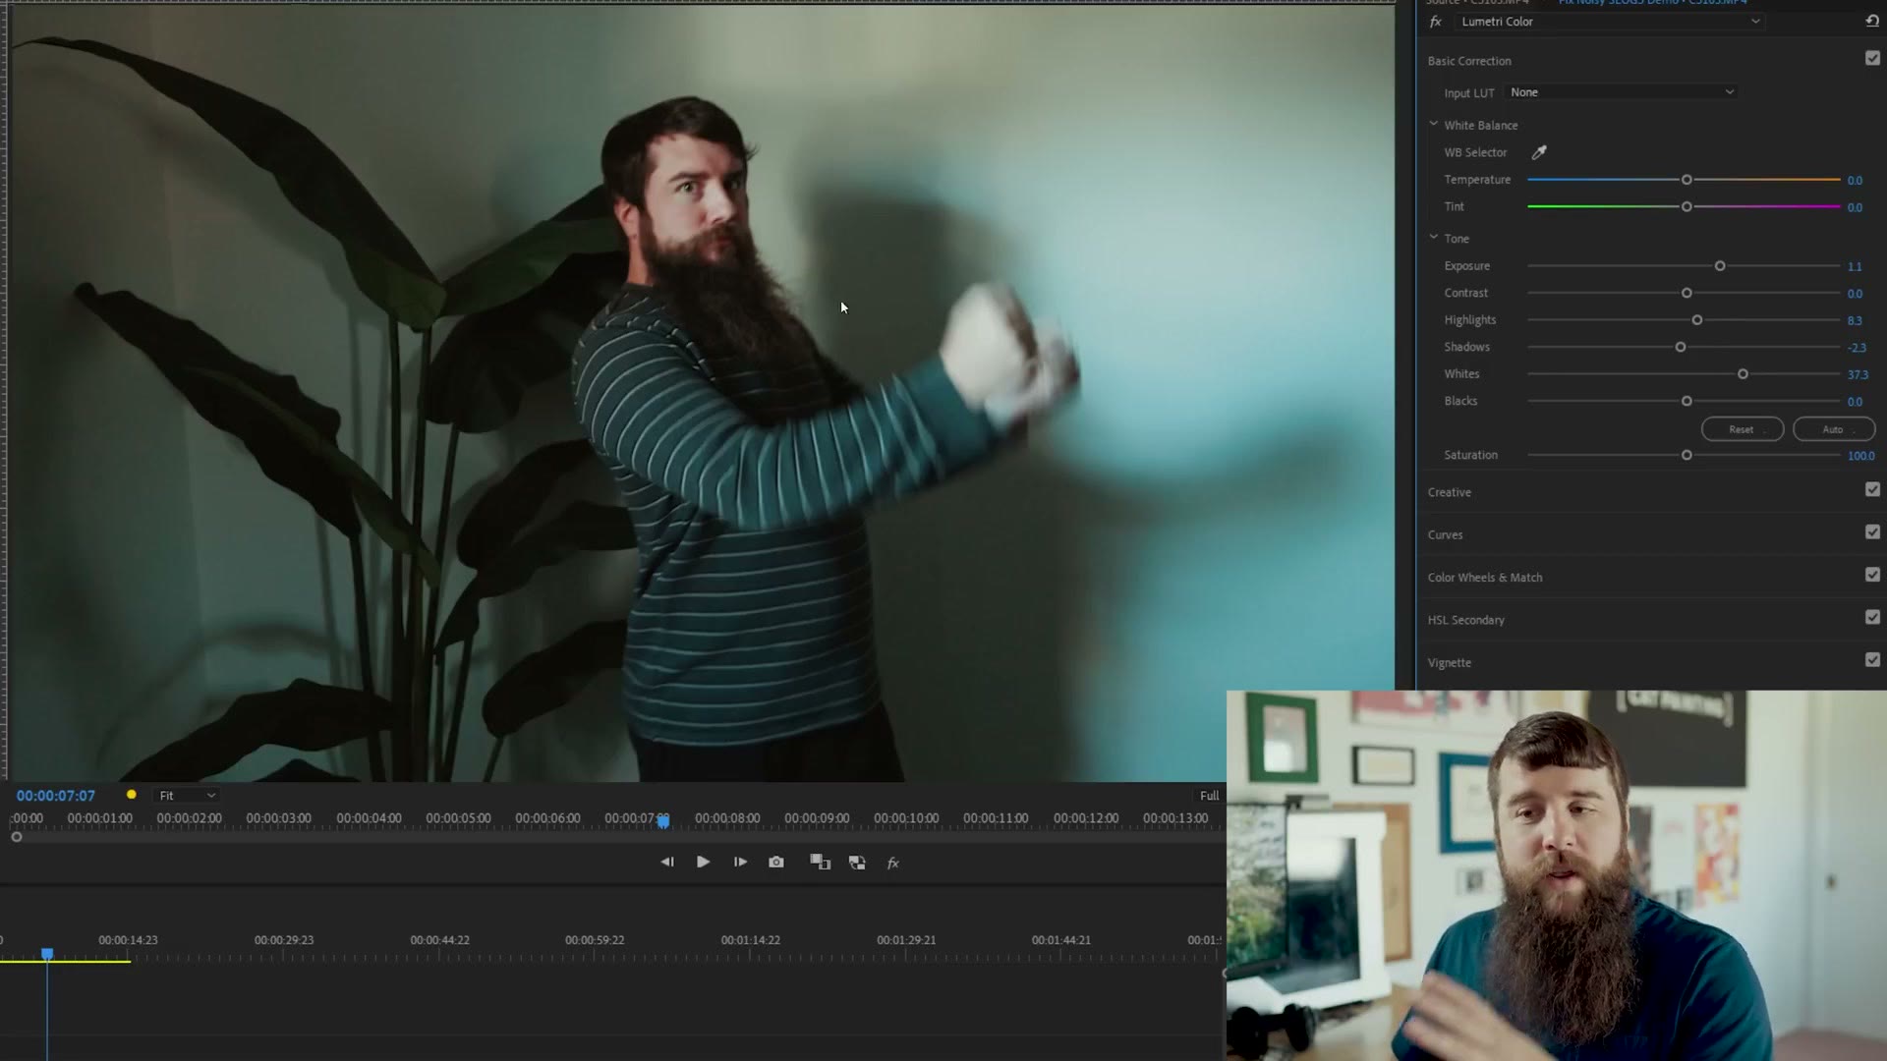Click the Temperature slider handle
Screen dimensions: 1887x1061
(x=1687, y=180)
